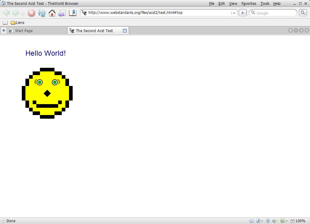Image resolution: width=310 pixels, height=224 pixels.
Task: Open the Edit menu
Action: click(x=222, y=4)
